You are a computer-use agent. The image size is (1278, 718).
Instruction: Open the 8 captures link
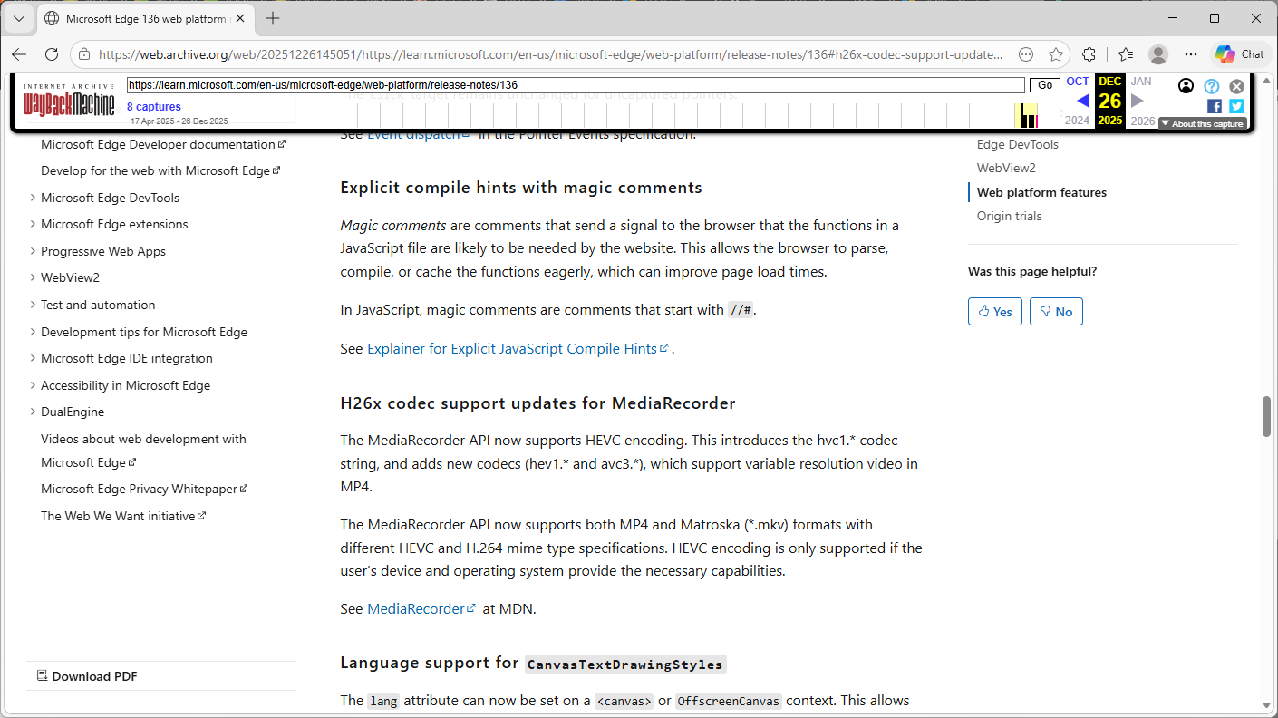tap(154, 107)
